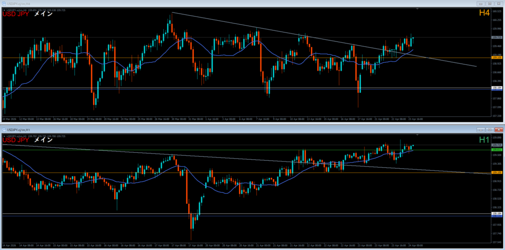The height and width of the screenshot is (250, 505).
Task: Click 159.890 on the H1 price scale
Action: coord(497,137)
